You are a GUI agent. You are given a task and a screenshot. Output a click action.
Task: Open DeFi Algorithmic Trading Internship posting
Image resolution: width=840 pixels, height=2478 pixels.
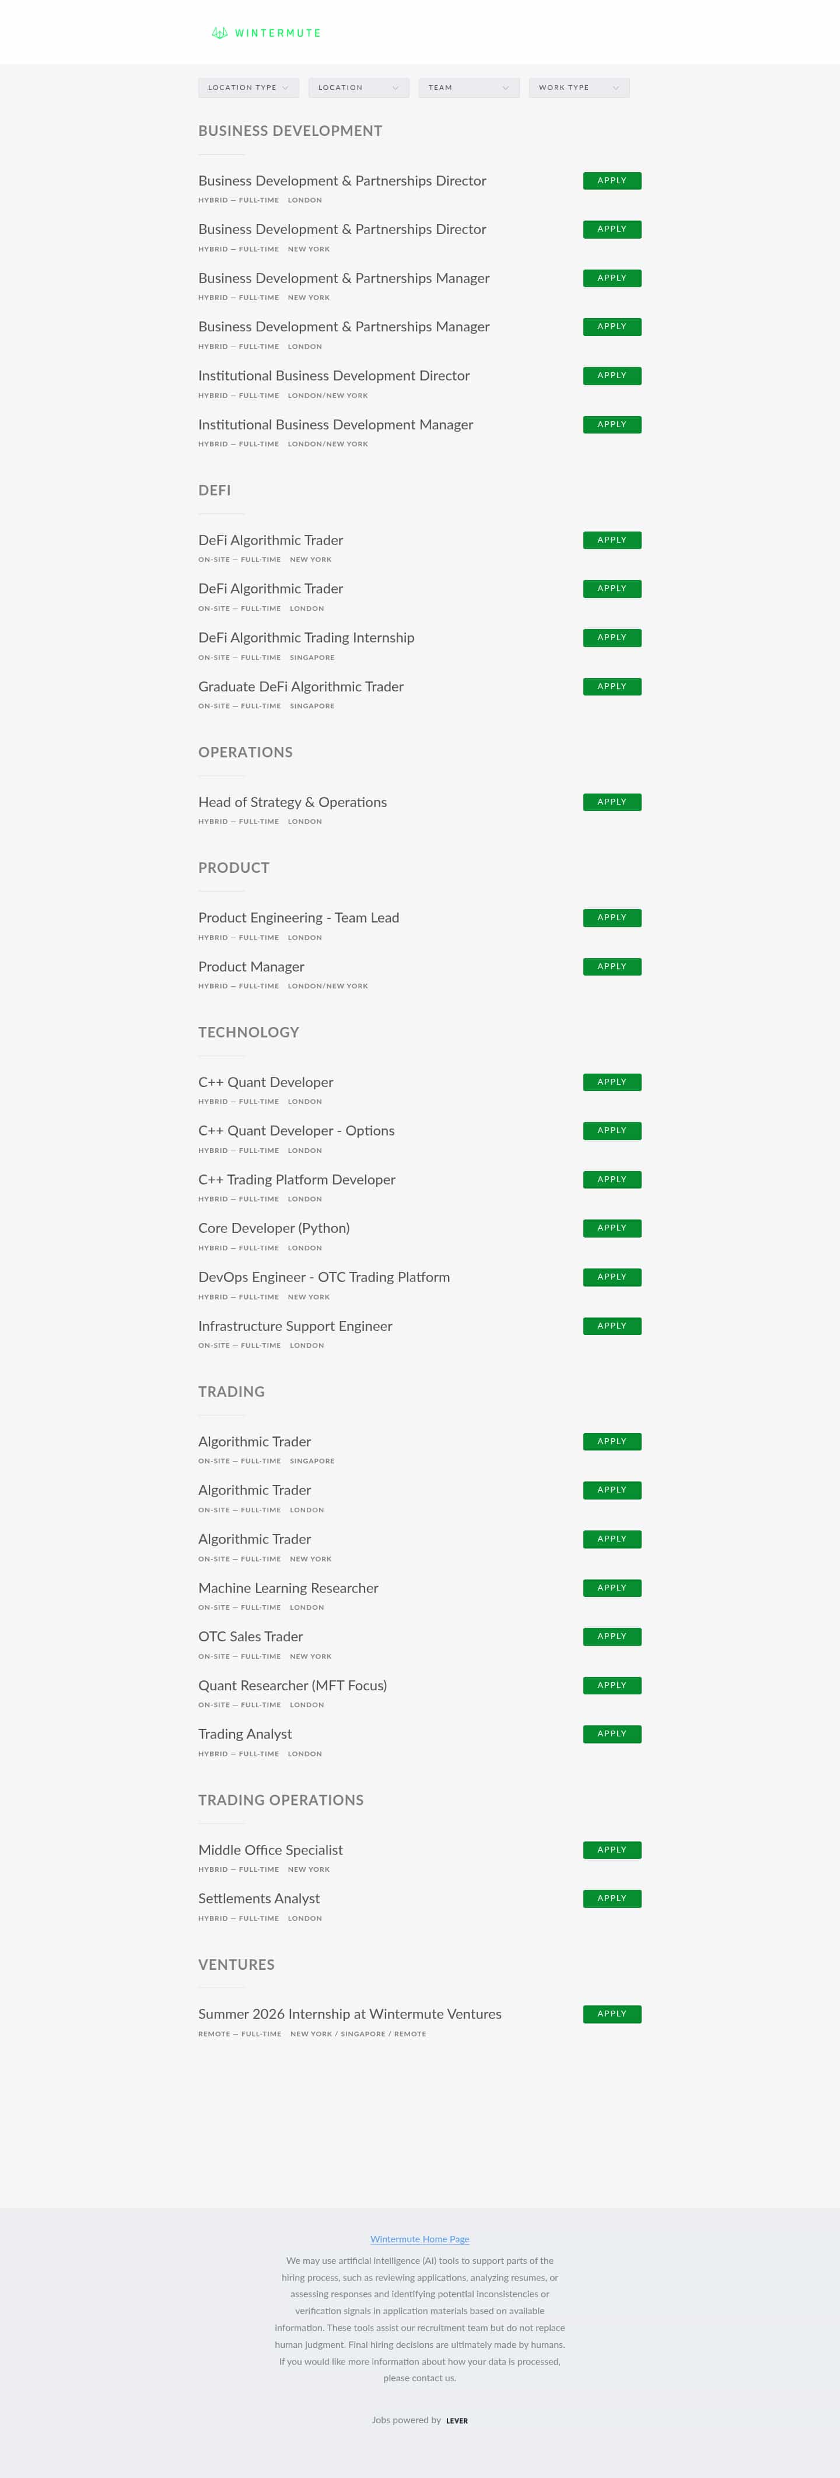coord(306,638)
